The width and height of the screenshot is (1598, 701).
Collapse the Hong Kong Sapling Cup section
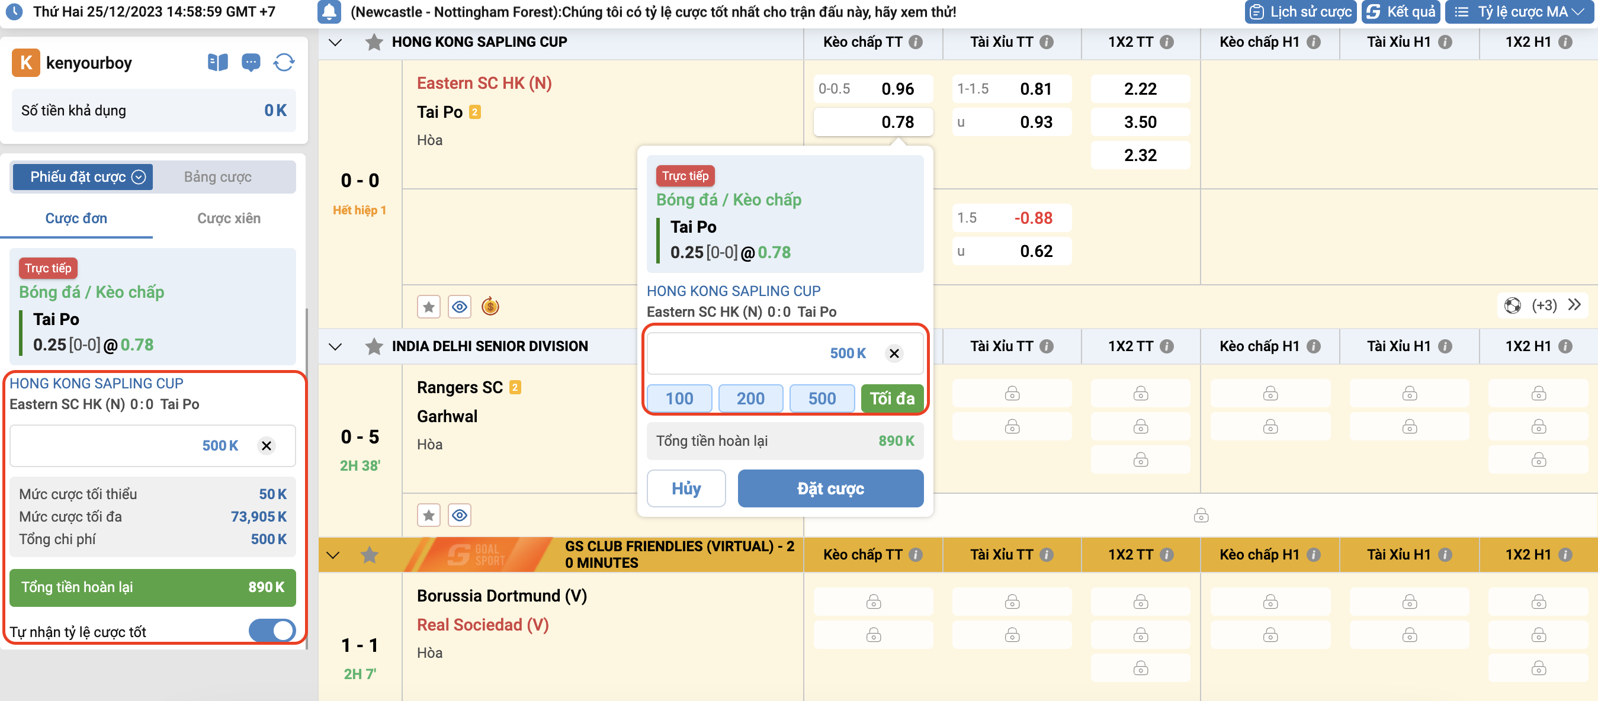335,42
